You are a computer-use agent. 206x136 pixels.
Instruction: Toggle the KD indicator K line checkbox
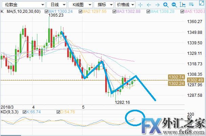coord(24,112)
